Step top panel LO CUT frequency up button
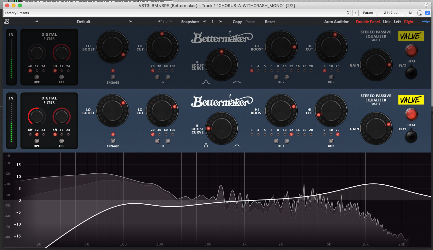The height and width of the screenshot is (250, 433). pyautogui.click(x=168, y=77)
